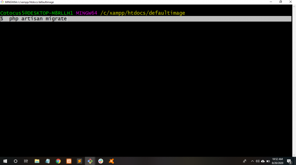Viewport: 296px width, 165px height.
Task: Open the Action Center notifications icon
Action: pos(289,161)
